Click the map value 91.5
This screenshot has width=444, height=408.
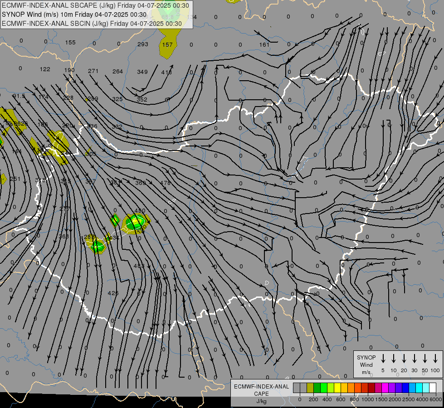pos(19,96)
